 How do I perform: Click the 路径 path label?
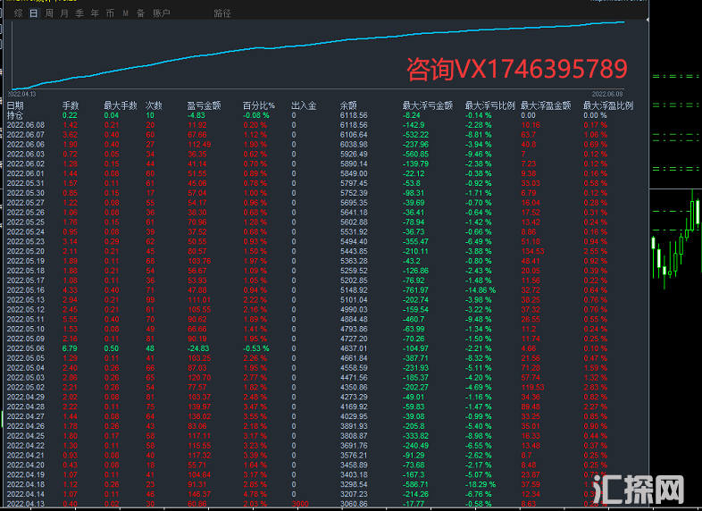tap(222, 13)
